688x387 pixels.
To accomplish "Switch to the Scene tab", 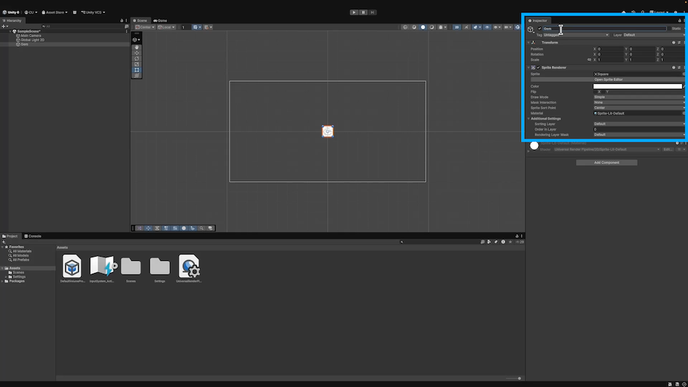I will (140, 21).
